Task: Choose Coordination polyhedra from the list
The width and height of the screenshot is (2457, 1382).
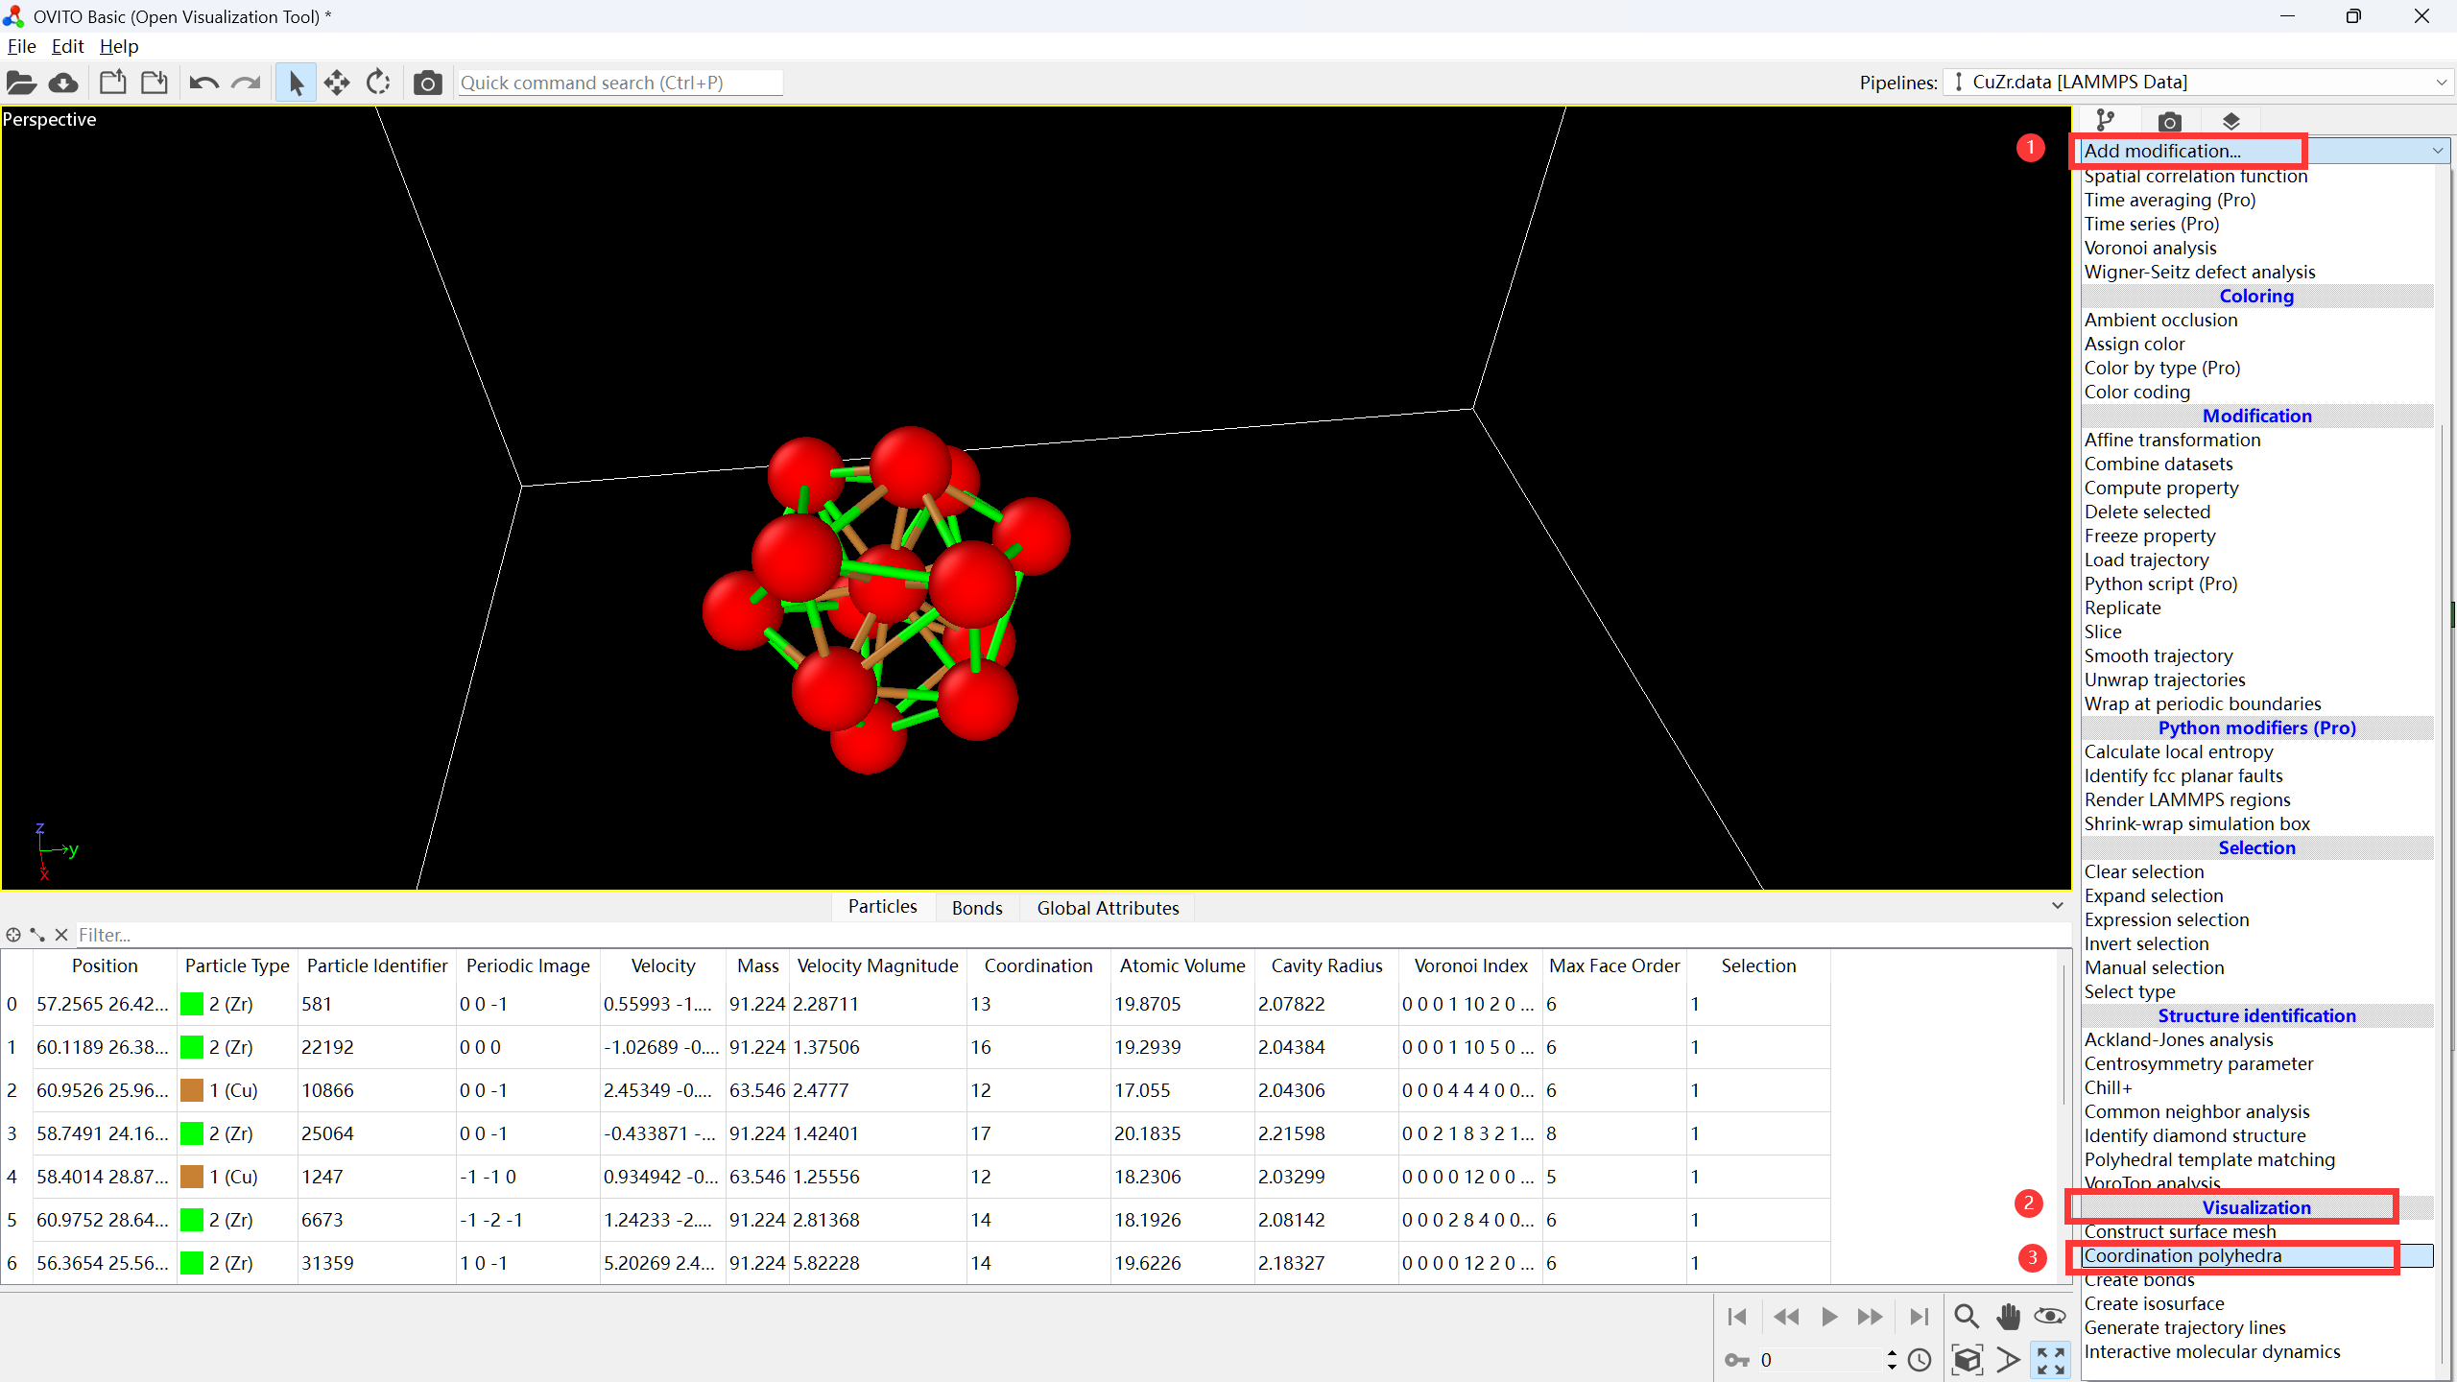Action: point(2183,1255)
